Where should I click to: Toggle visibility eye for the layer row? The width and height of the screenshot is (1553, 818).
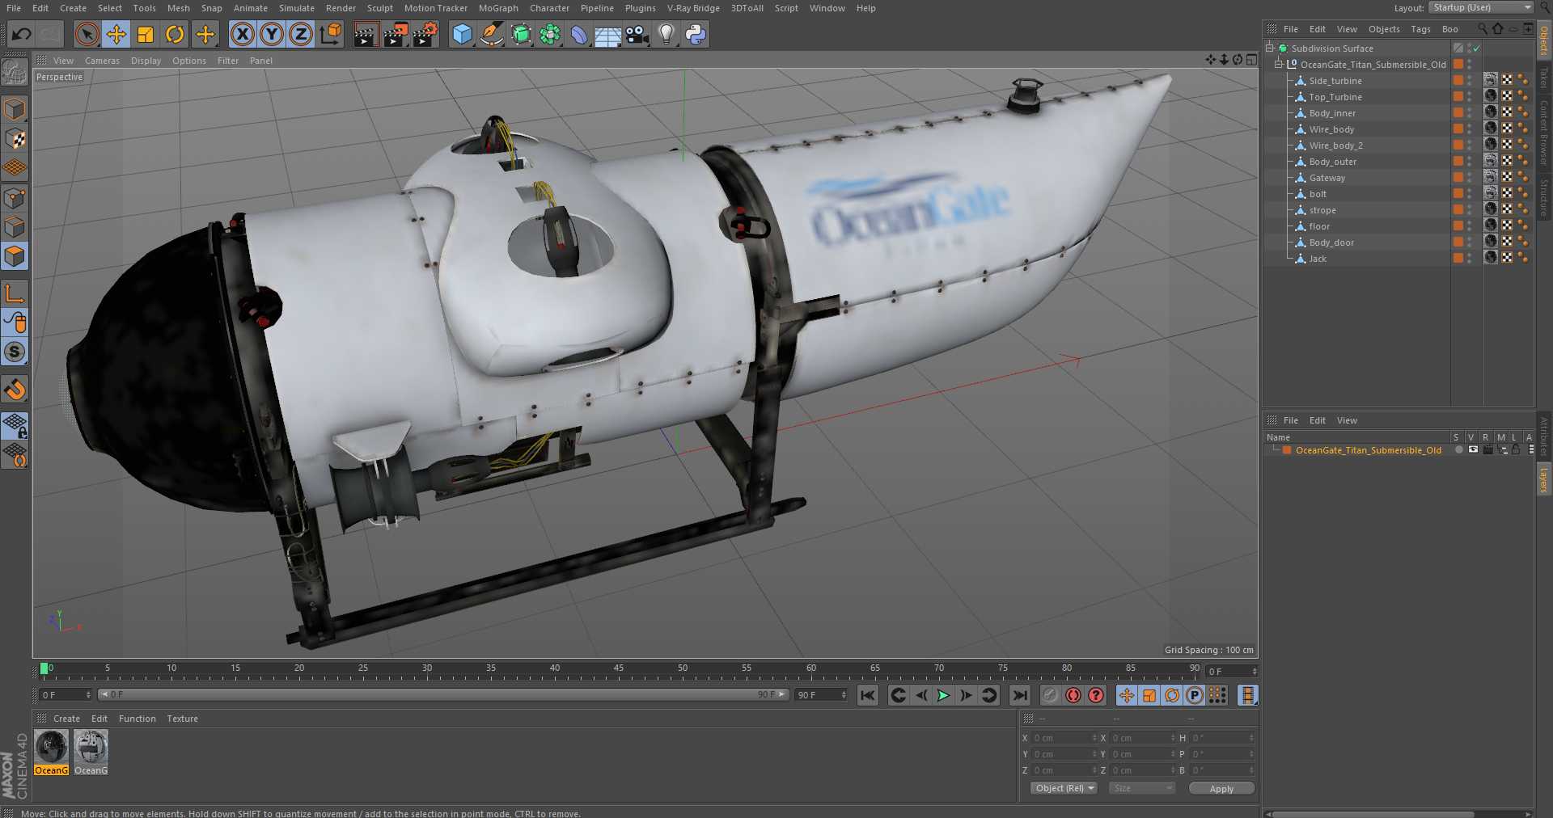click(1473, 450)
